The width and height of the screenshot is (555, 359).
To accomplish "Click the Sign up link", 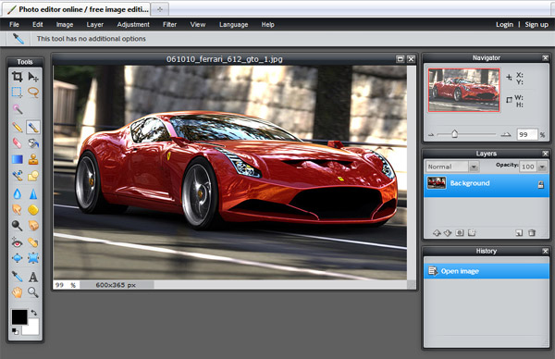I will [536, 24].
